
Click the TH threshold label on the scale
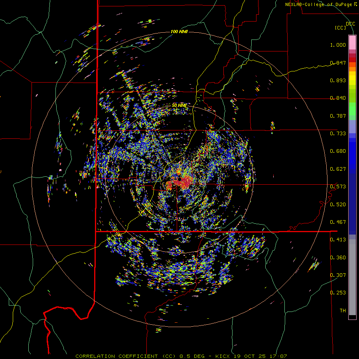[343, 310]
